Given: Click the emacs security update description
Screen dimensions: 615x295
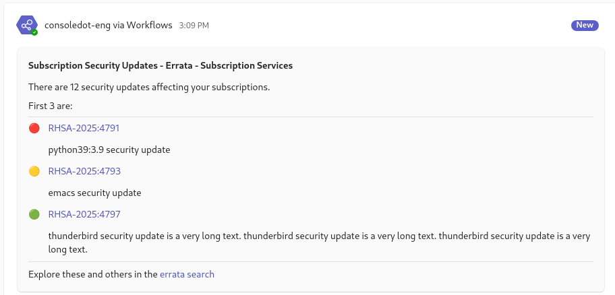Looking at the screenshot, I should coord(94,193).
